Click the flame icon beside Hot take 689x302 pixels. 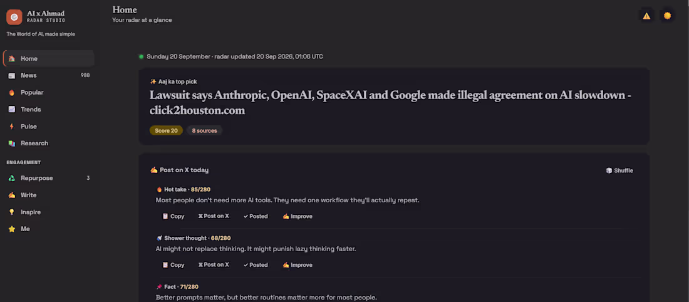pyautogui.click(x=159, y=189)
